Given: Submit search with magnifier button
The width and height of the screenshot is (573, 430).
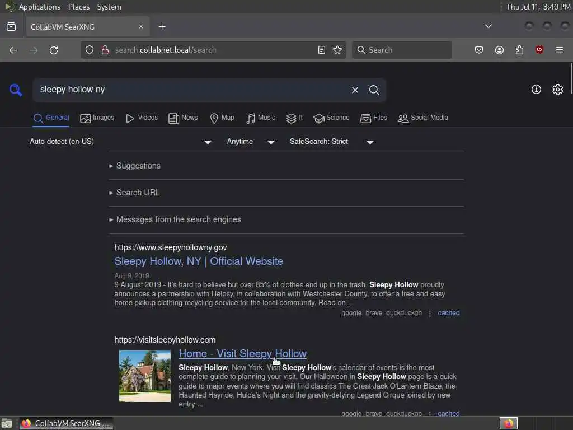Looking at the screenshot, I should point(374,90).
